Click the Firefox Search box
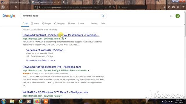186x104 pixels. click(132, 7)
